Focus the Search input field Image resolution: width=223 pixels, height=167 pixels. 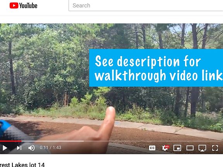click(146, 5)
